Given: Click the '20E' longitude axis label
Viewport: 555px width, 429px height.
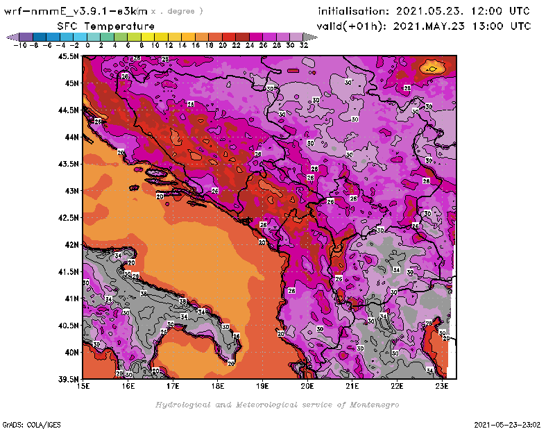Looking at the screenshot, I should [x=307, y=386].
